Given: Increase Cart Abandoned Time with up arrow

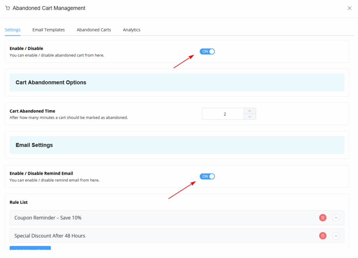Looking at the screenshot, I should click(x=250, y=111).
